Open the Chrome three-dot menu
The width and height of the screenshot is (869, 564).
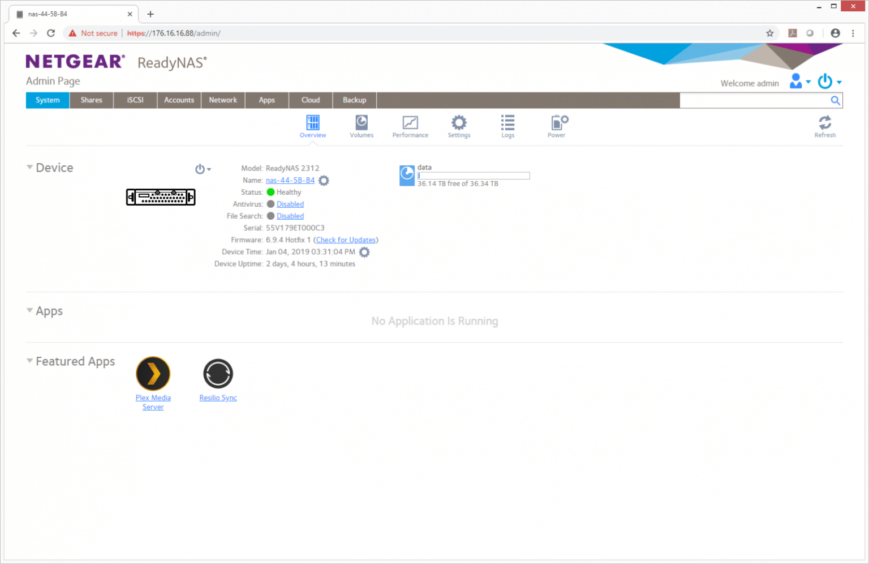[x=853, y=33]
